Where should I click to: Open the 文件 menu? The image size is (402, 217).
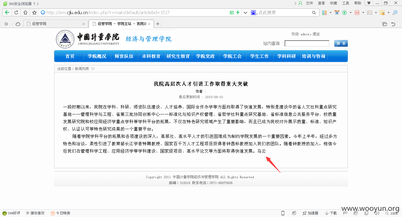click(309, 3)
